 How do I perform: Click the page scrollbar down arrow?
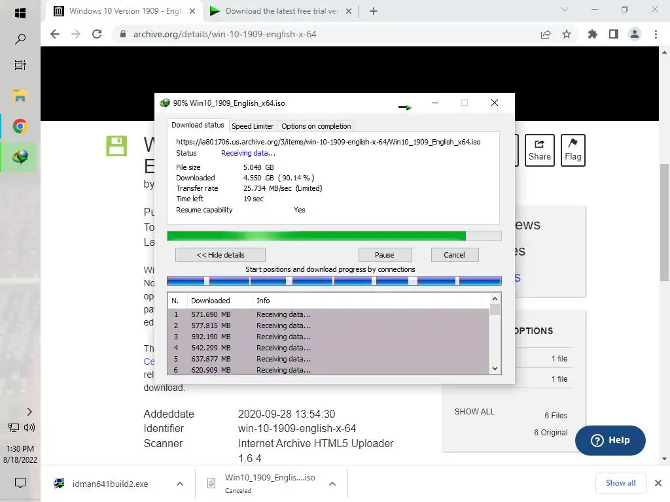pos(665,459)
